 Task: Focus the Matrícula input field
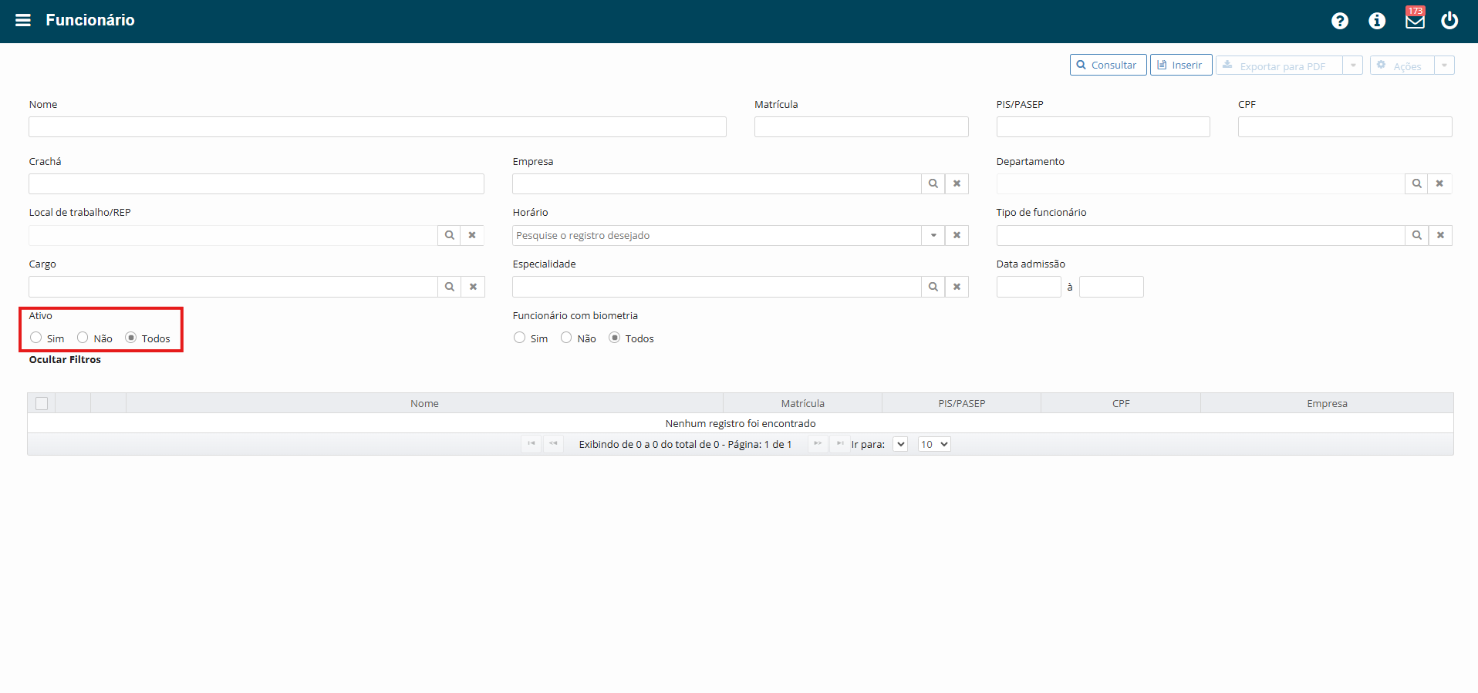click(861, 127)
